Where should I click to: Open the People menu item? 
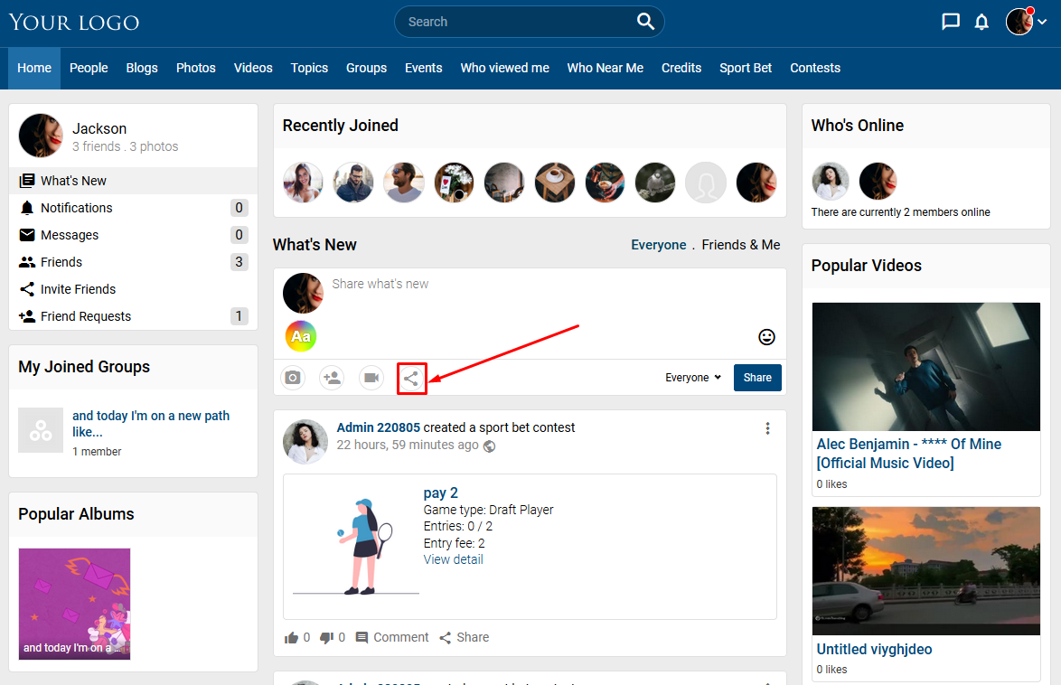click(89, 69)
